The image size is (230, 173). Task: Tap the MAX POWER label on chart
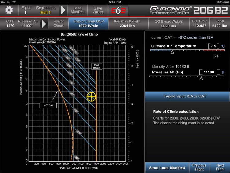[x=97, y=66]
